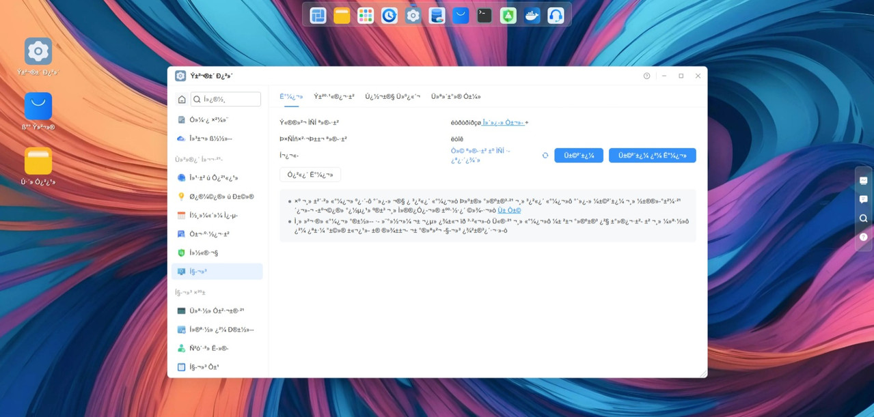
Task: Switch to the second tab in settings window
Action: click(x=334, y=97)
